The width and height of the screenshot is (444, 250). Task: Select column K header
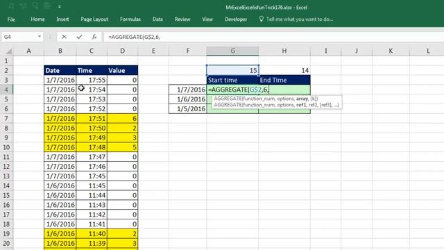[x=391, y=51]
